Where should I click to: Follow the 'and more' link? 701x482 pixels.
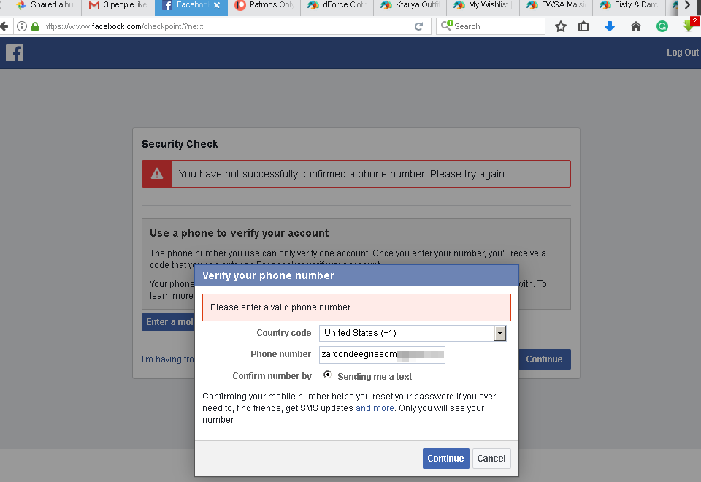pyautogui.click(x=375, y=408)
